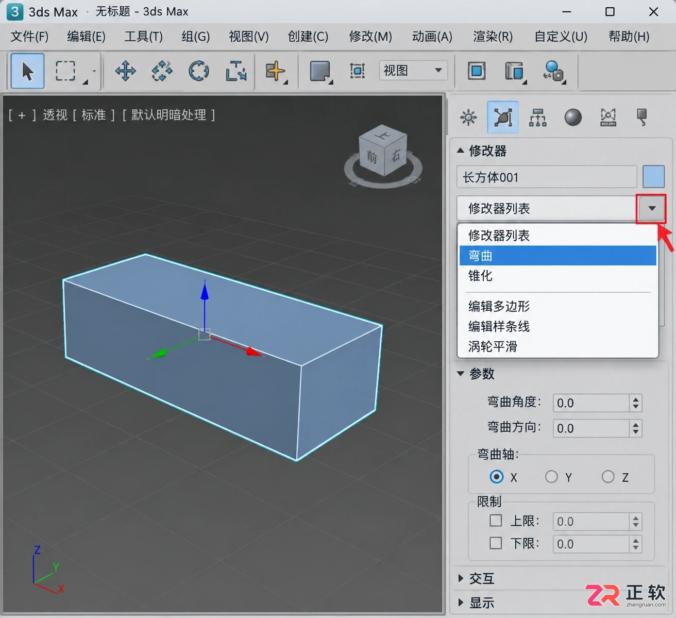Switch to the Modify panel icon

[503, 118]
